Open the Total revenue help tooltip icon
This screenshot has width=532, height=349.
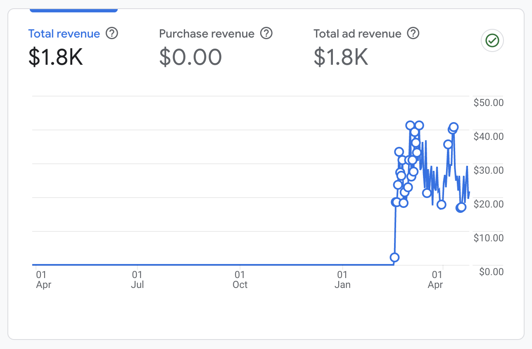(x=112, y=33)
